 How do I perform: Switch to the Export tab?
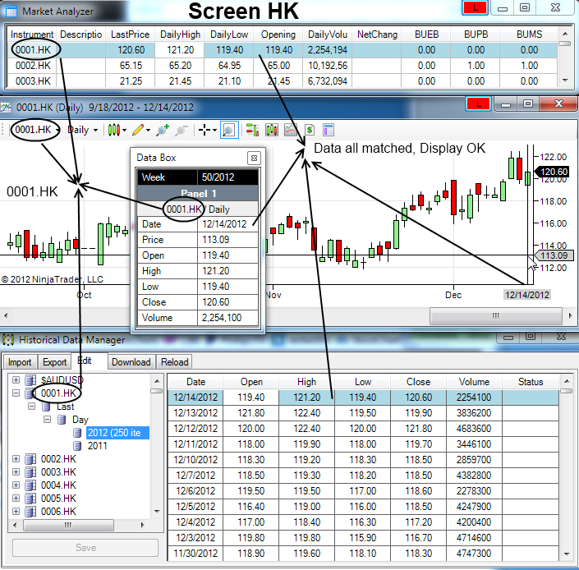click(55, 362)
